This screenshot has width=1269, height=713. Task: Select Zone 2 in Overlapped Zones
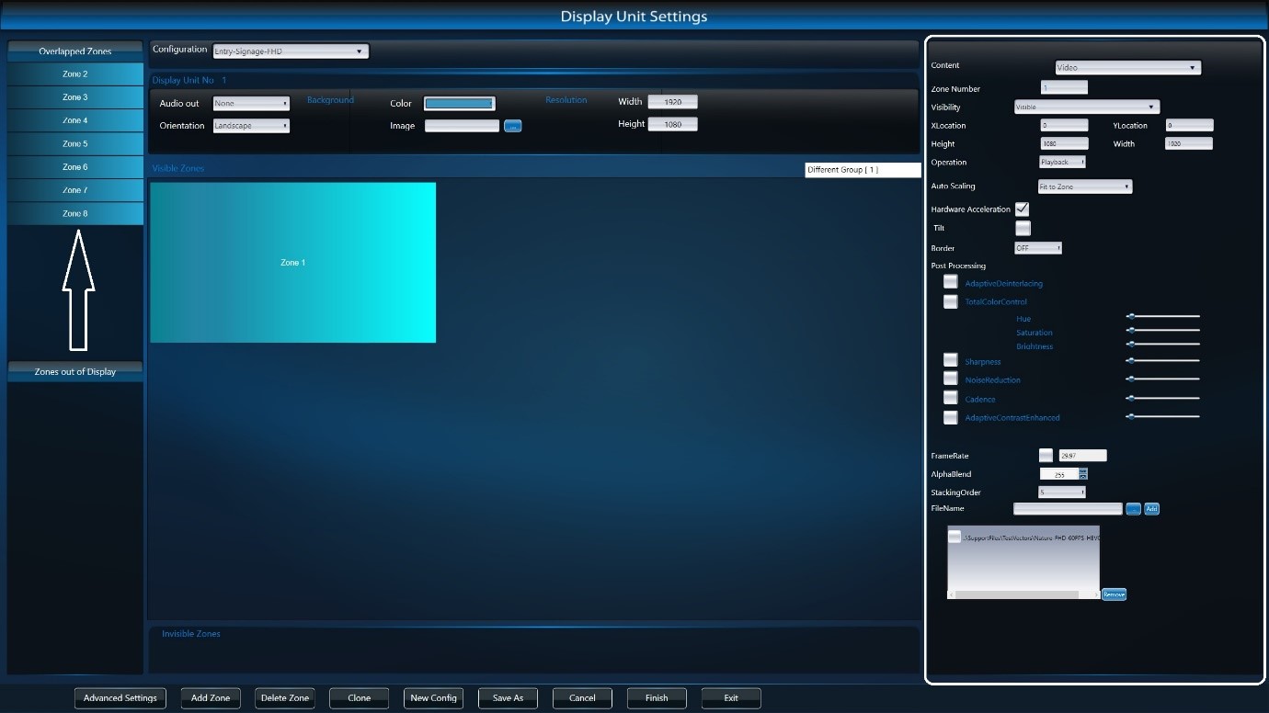(x=75, y=74)
